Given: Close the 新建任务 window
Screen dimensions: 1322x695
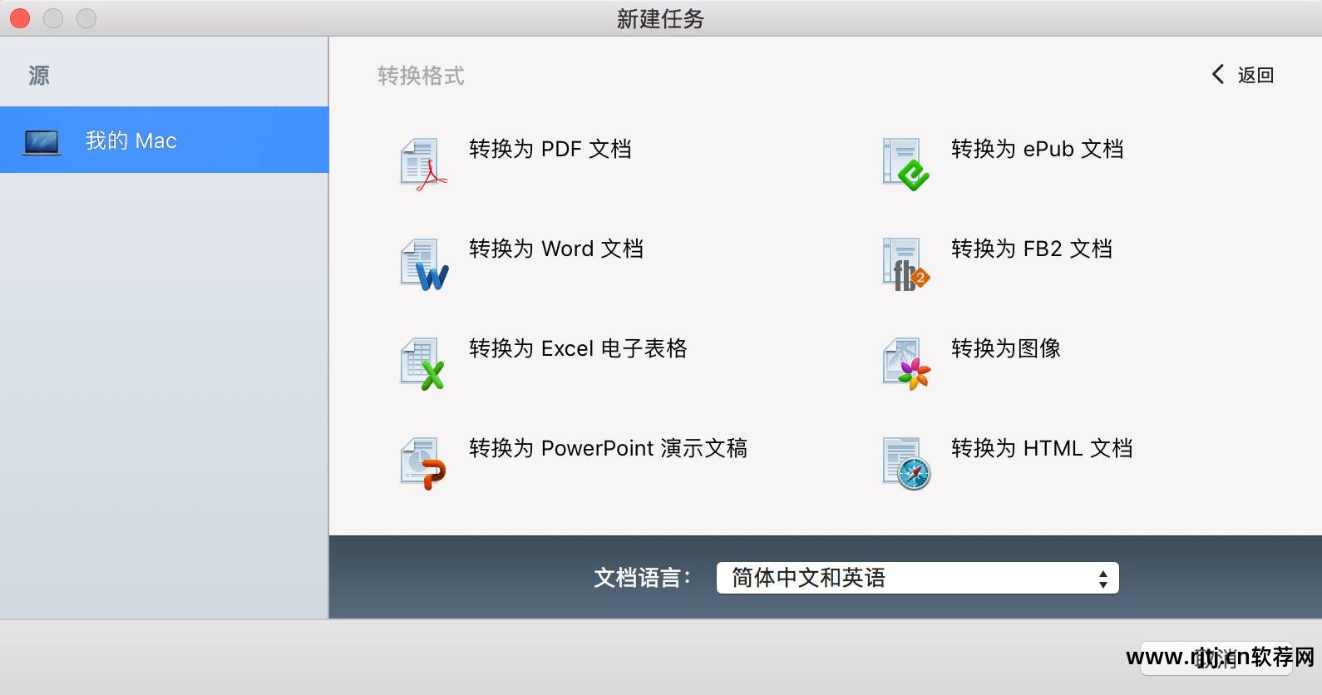Looking at the screenshot, I should (20, 18).
